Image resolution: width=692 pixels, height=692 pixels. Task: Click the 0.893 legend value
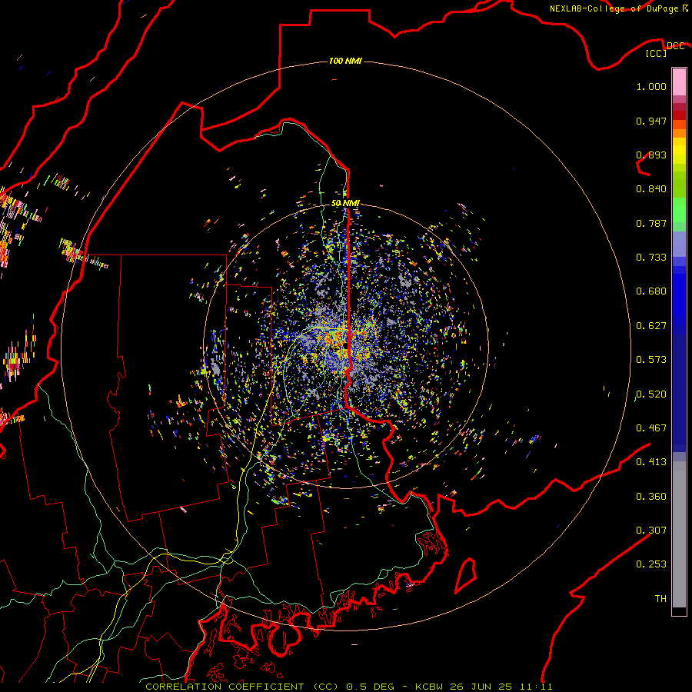tap(651, 155)
